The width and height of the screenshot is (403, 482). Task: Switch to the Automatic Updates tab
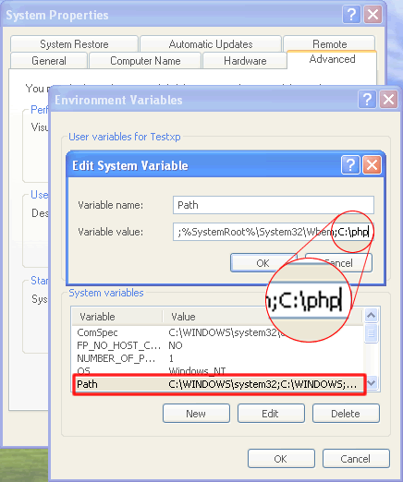[x=211, y=44]
